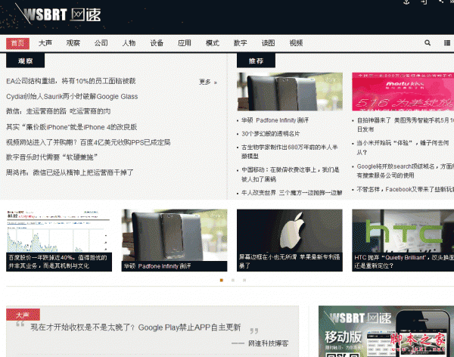Select the first orange carousel dot
Viewport: 454px width, 357px height.
click(222, 281)
